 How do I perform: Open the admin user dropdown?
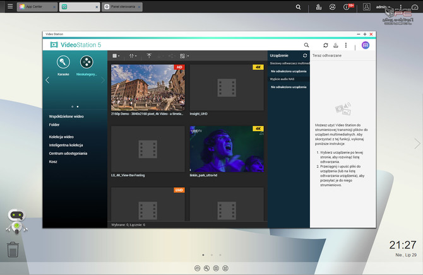coord(383,7)
